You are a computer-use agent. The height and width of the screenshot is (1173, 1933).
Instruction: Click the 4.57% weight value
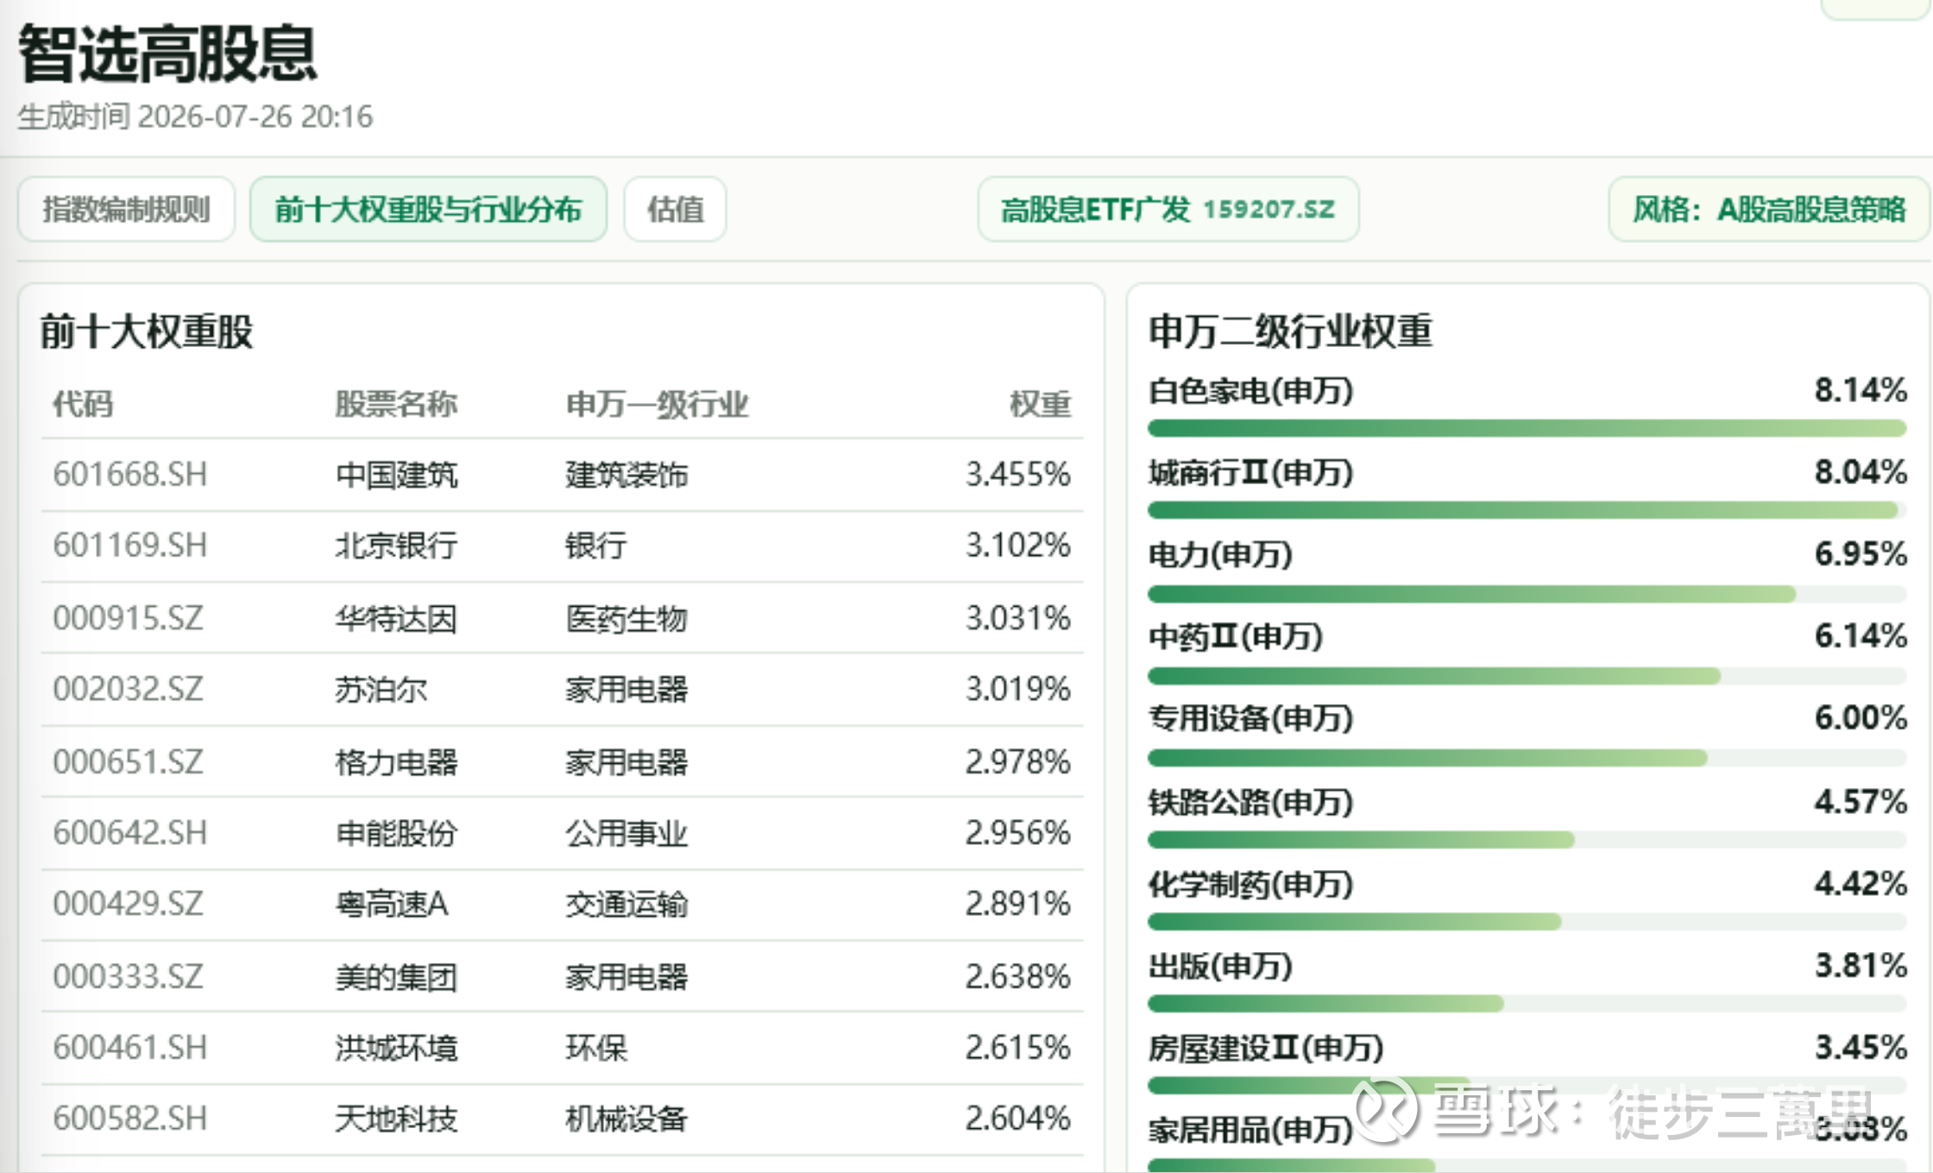click(1861, 801)
